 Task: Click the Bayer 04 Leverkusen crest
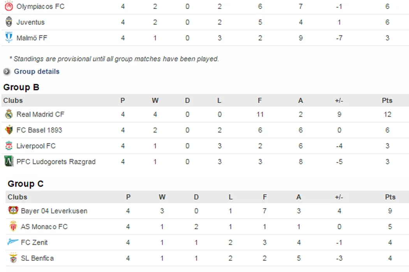(13, 211)
